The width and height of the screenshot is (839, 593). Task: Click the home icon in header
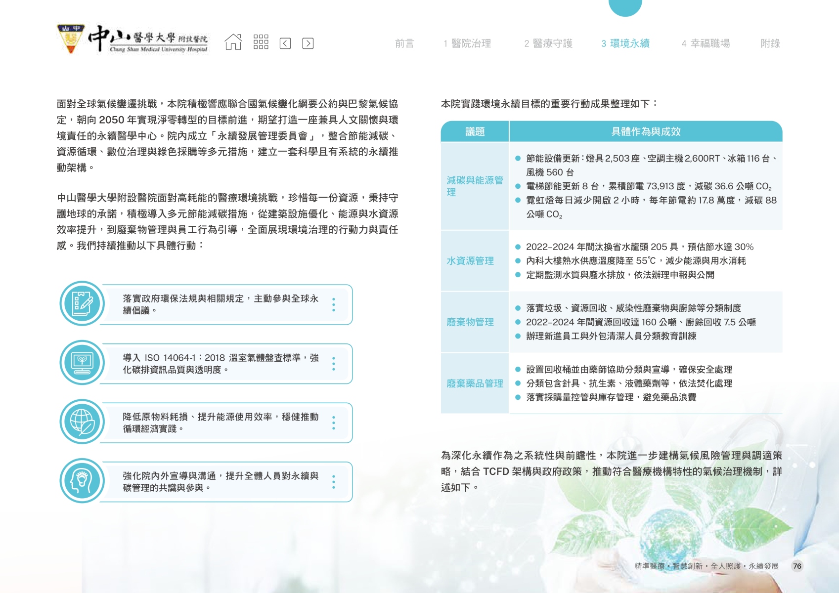click(233, 42)
